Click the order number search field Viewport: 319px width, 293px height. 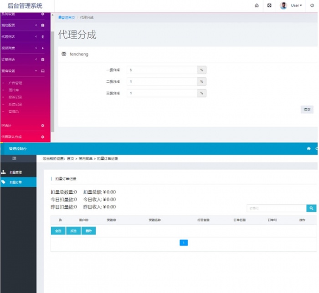click(x=277, y=208)
